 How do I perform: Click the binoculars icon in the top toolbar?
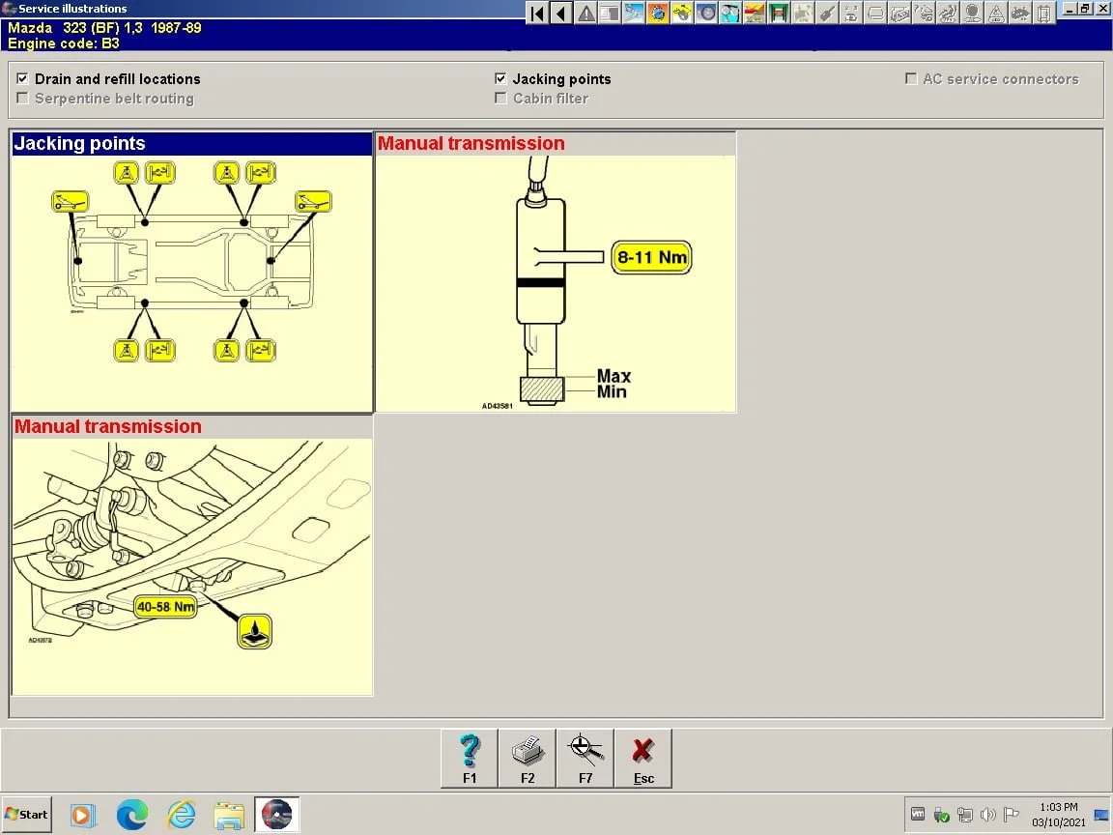729,13
